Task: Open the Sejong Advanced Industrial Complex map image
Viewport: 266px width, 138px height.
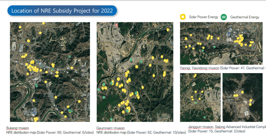Action: click(x=242, y=97)
